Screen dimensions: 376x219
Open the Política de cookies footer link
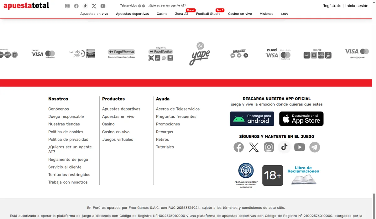[x=66, y=132]
